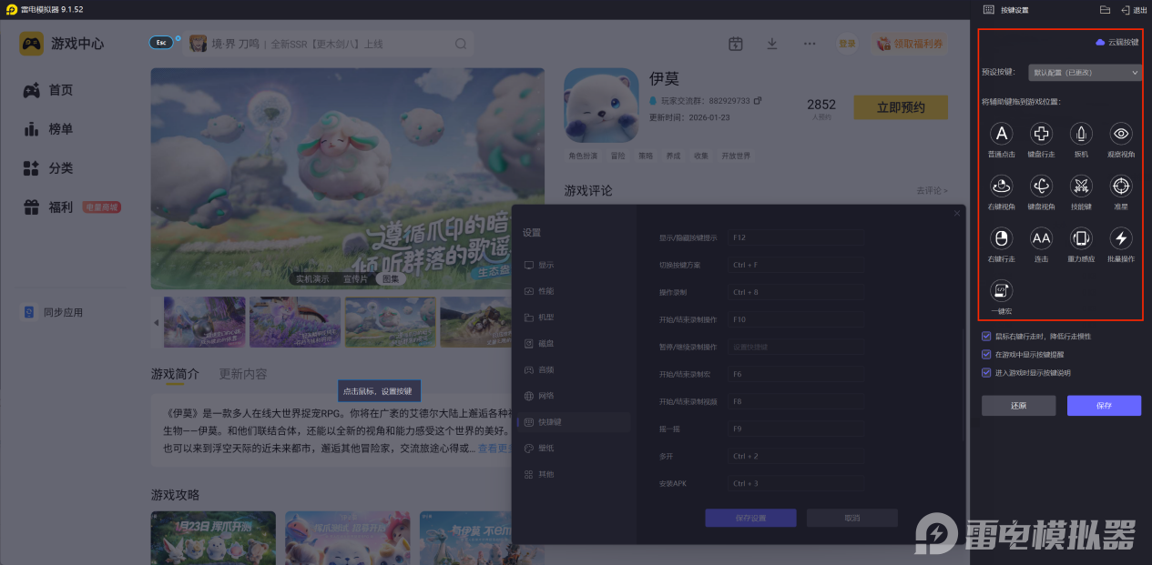
Task: Click the 开始/结束录制操作 F10 field
Action: pos(795,319)
